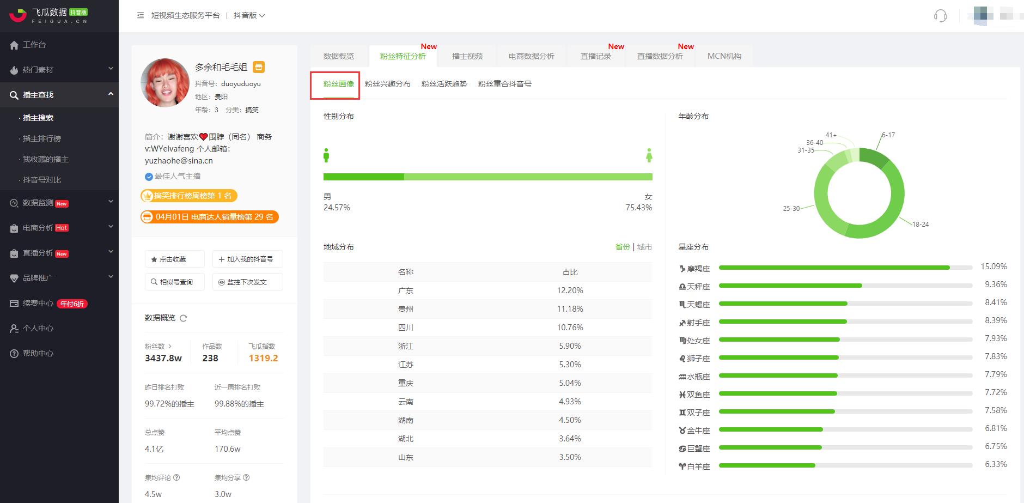The width and height of the screenshot is (1024, 503).
Task: Click the help icon beside 集均评论
Action: (x=176, y=477)
